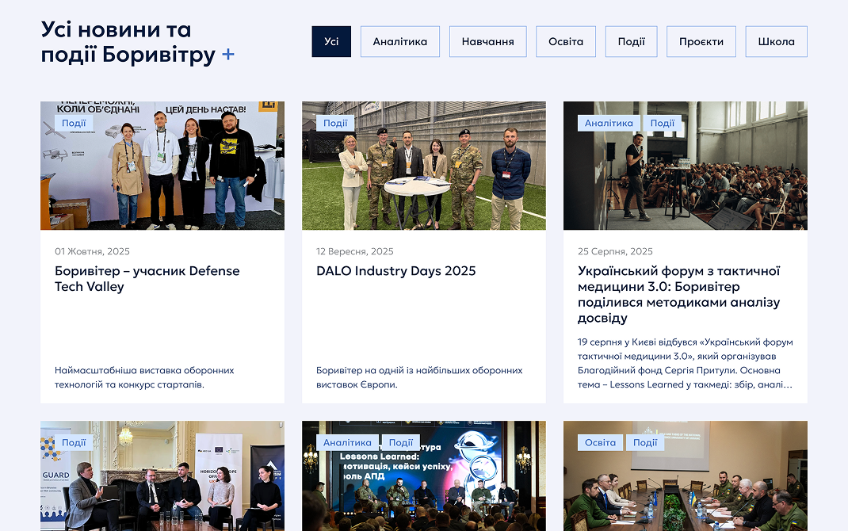
Task: Click "Освіта" tag on the meeting-table photo card
Action: [x=601, y=442]
